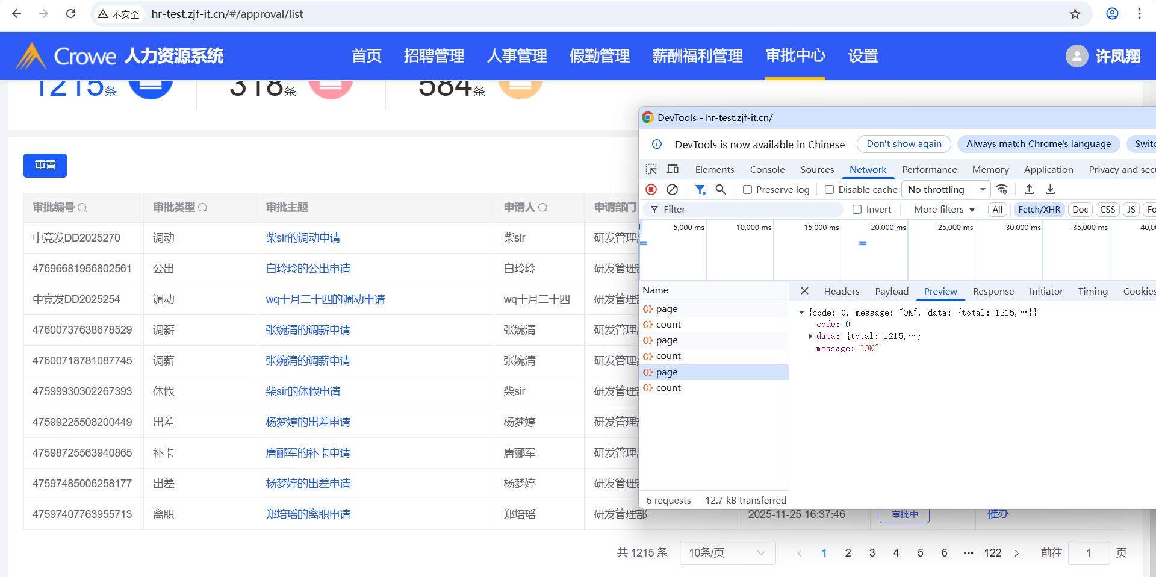Switch to the Console tab in DevTools

click(767, 170)
